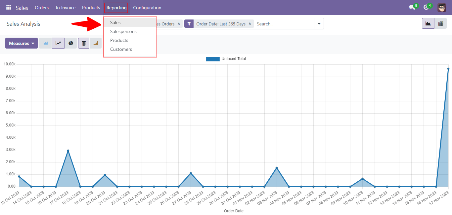Select the line chart icon

point(58,43)
